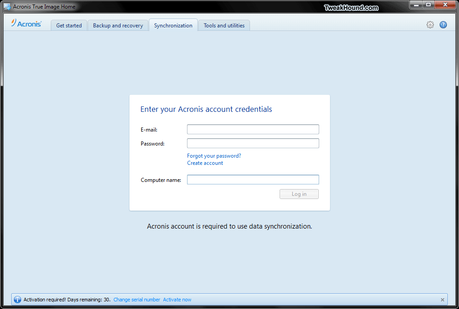The height and width of the screenshot is (309, 459).
Task: Click the Change serial number link
Action: [137, 300]
